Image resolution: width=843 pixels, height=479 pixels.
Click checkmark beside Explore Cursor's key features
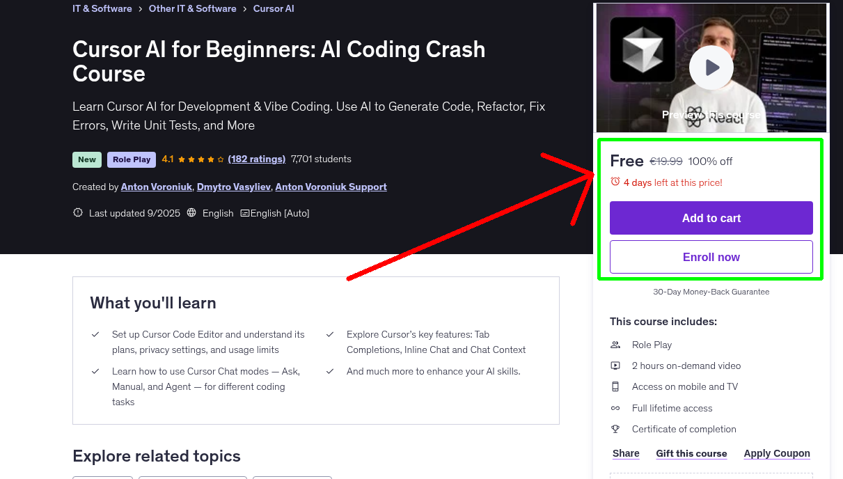click(330, 335)
